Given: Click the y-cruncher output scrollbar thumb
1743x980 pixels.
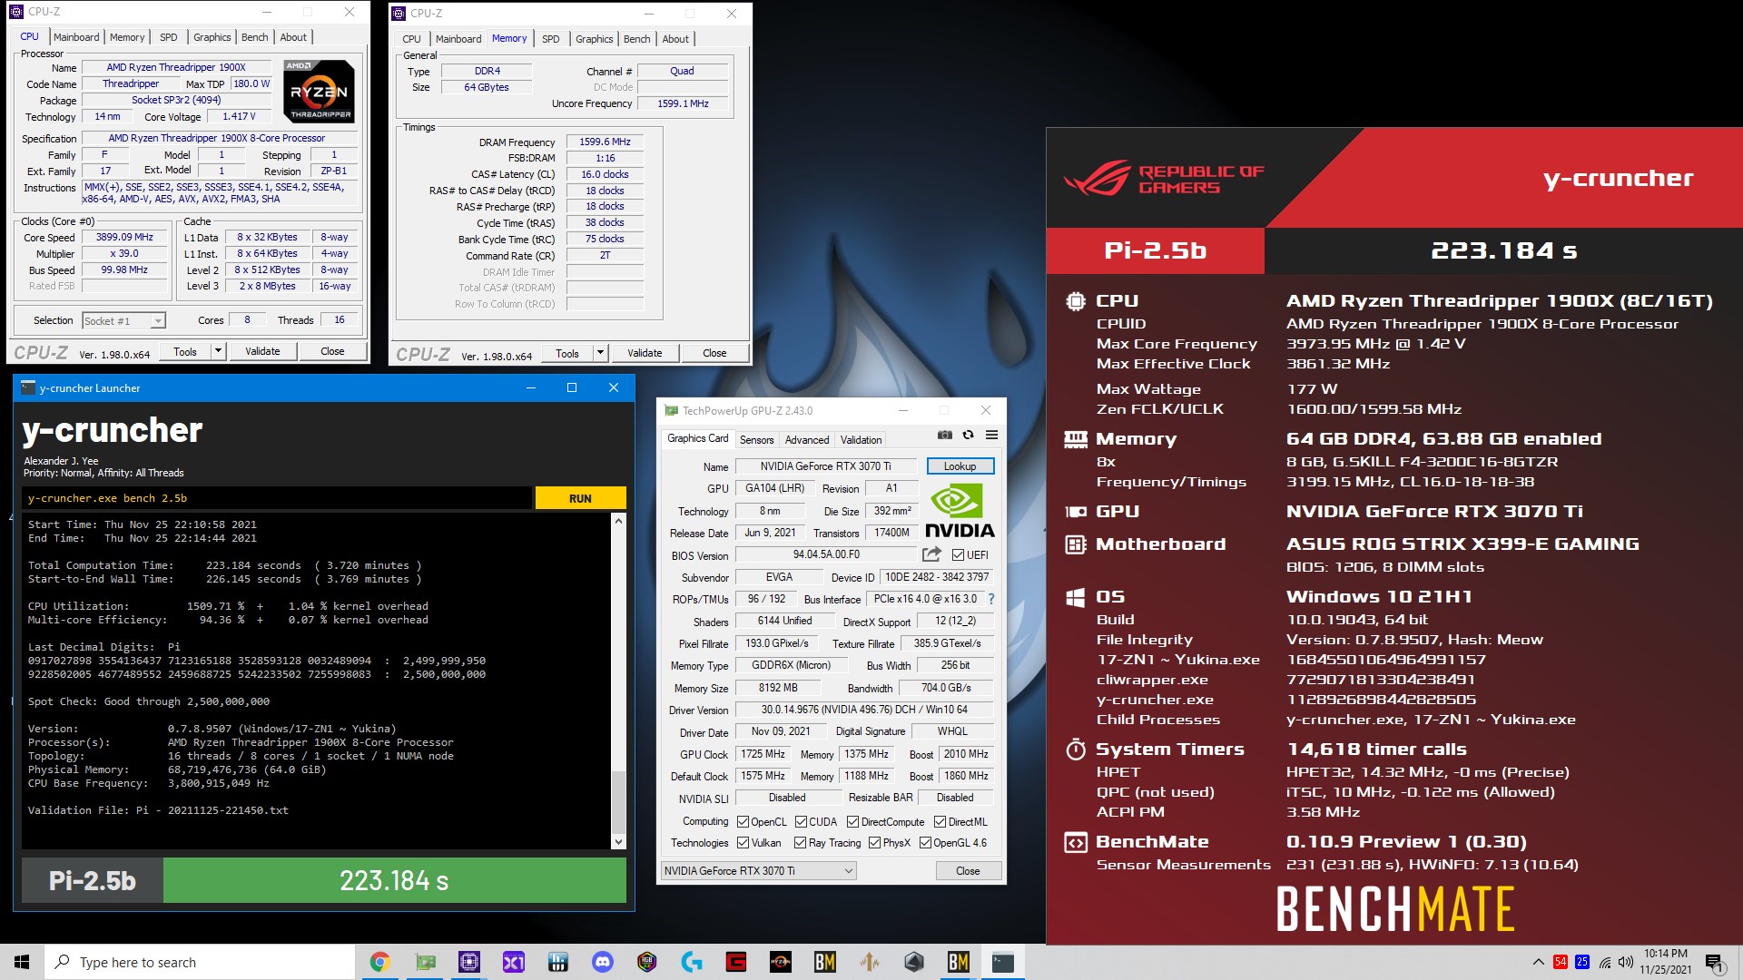Looking at the screenshot, I should tap(619, 802).
